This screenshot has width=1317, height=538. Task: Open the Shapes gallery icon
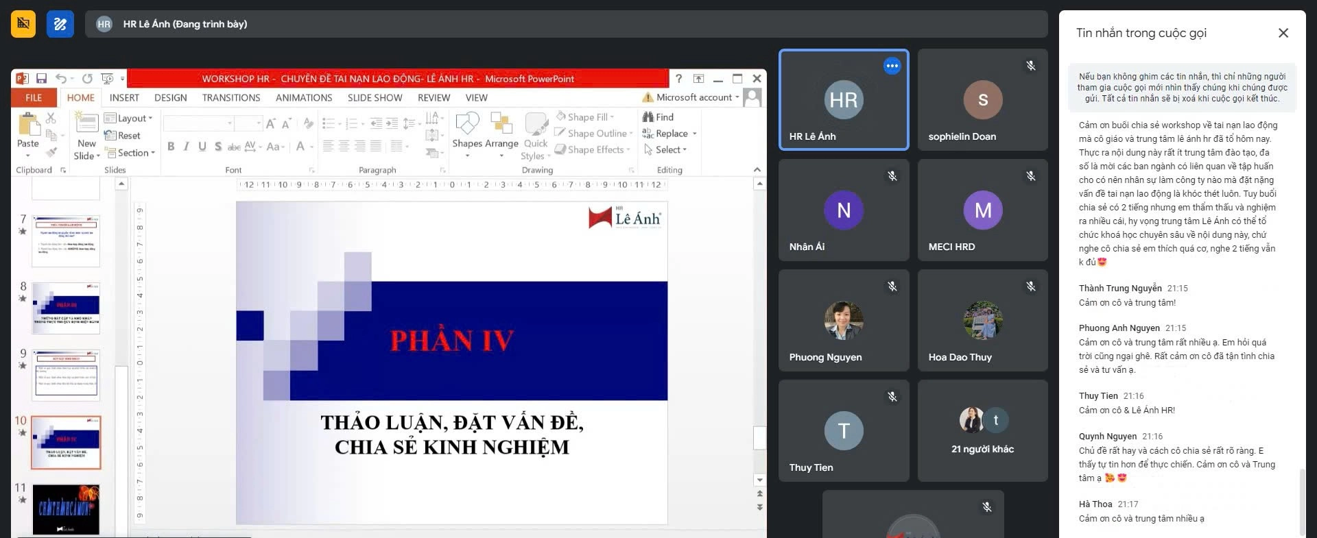click(x=467, y=125)
